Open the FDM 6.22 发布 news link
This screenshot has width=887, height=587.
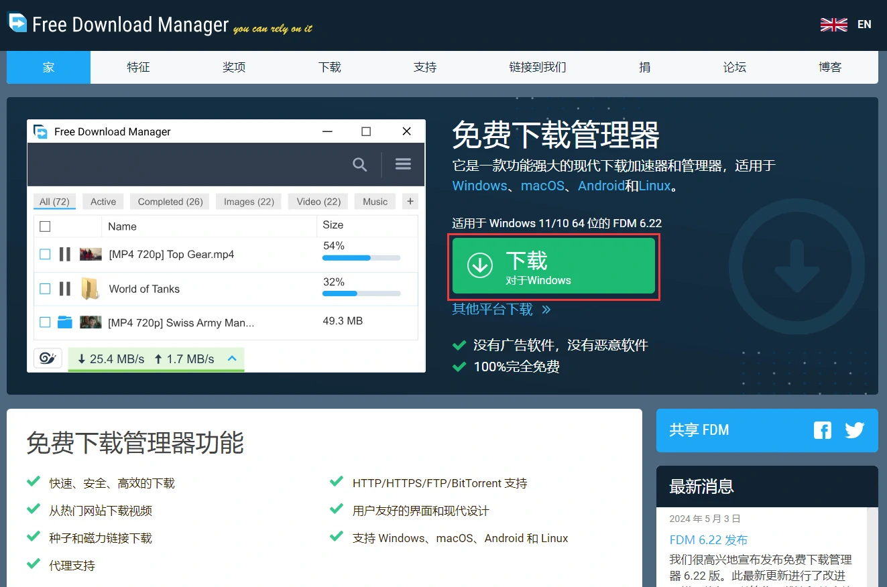(709, 540)
